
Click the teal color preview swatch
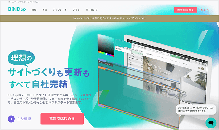(x=123, y=43)
